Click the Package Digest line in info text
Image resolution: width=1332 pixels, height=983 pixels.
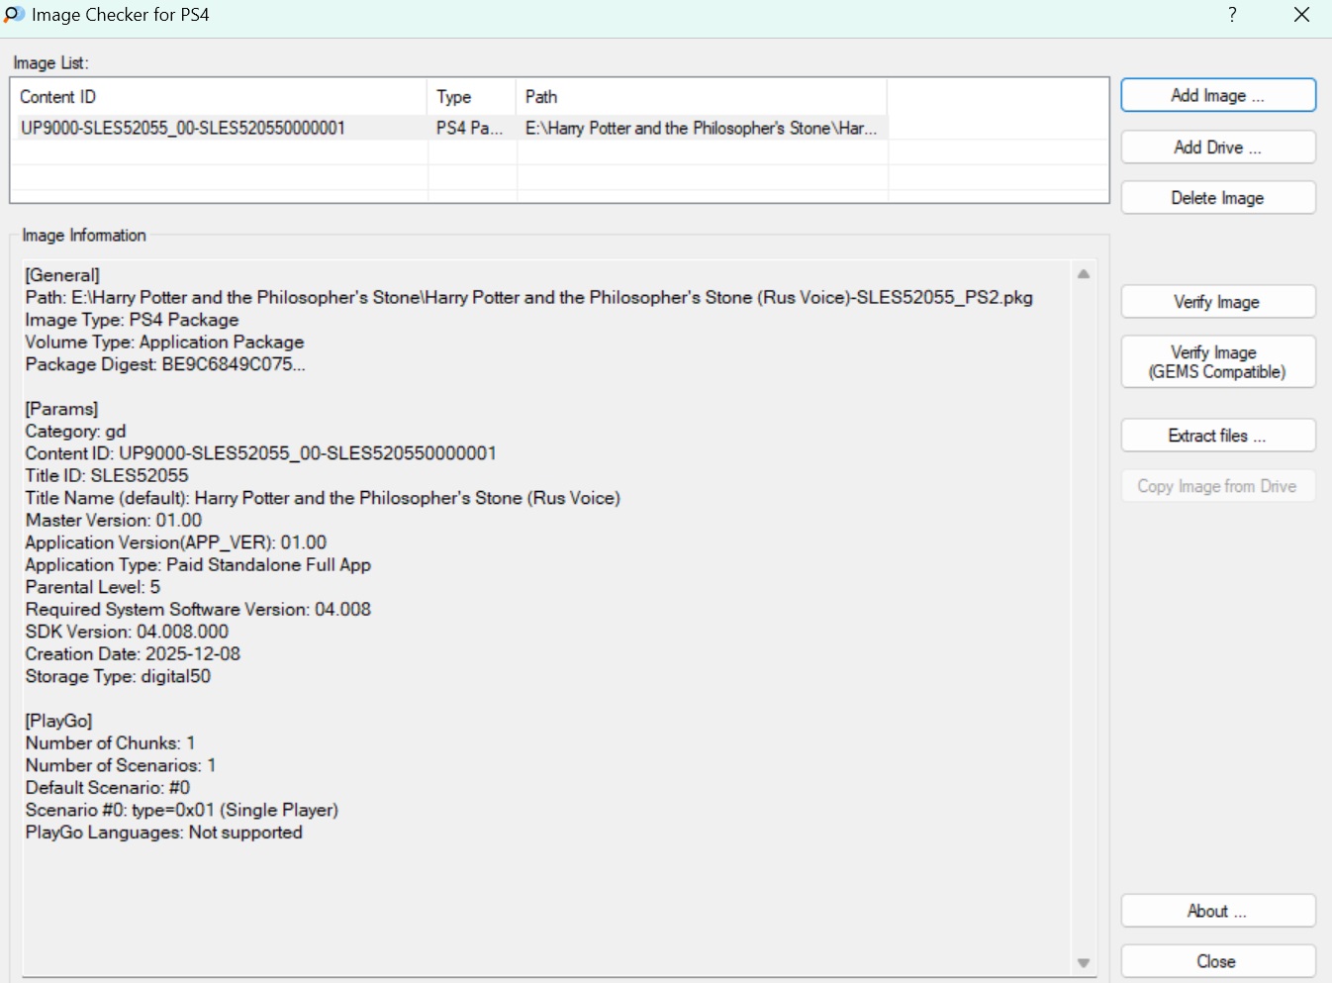[165, 364]
